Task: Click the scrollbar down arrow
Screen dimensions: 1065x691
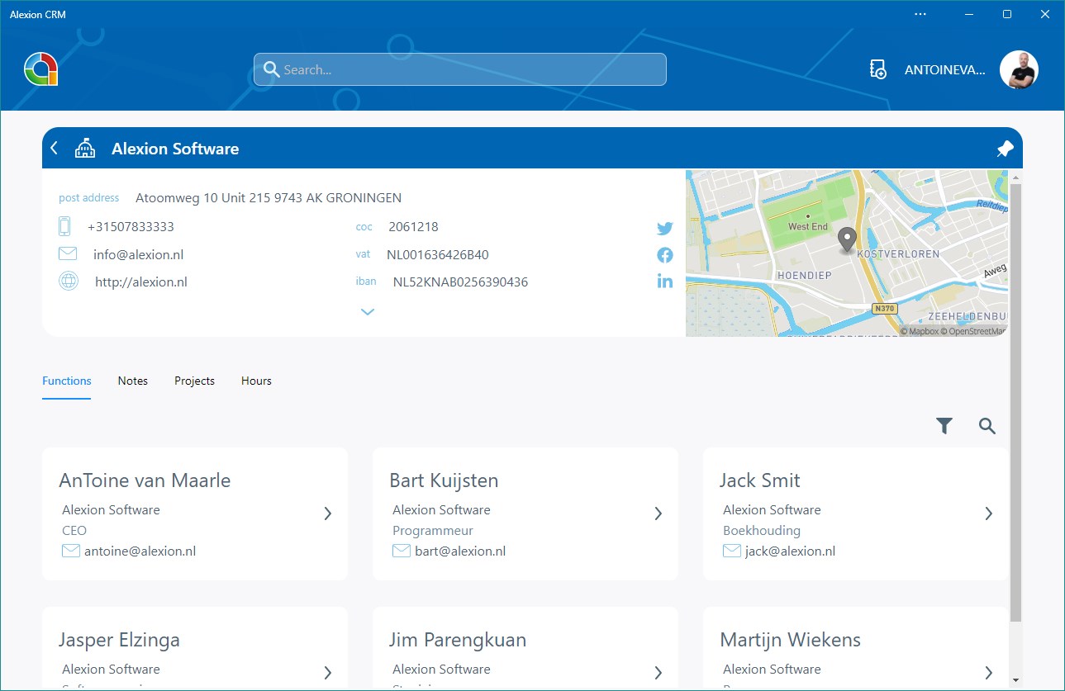Action: click(1015, 681)
